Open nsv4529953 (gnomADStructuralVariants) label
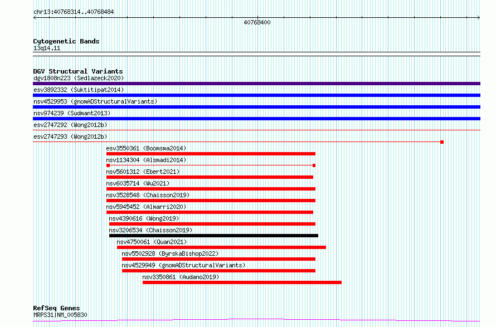 95,101
